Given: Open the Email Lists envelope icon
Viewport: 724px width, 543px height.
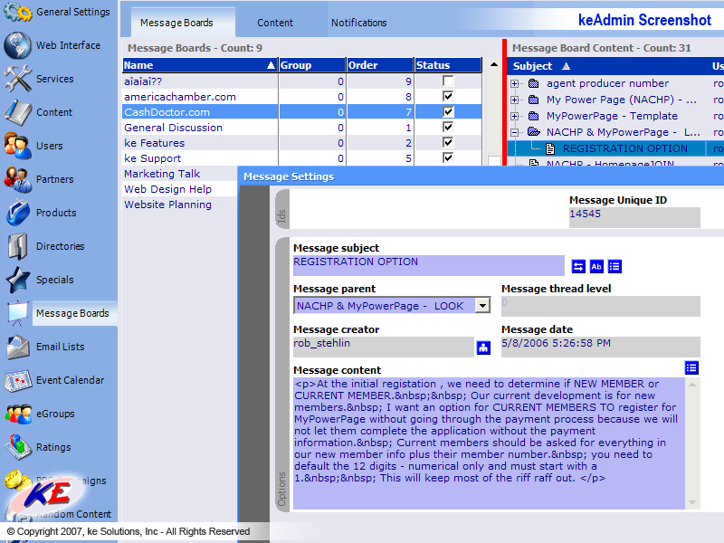Looking at the screenshot, I should (17, 347).
